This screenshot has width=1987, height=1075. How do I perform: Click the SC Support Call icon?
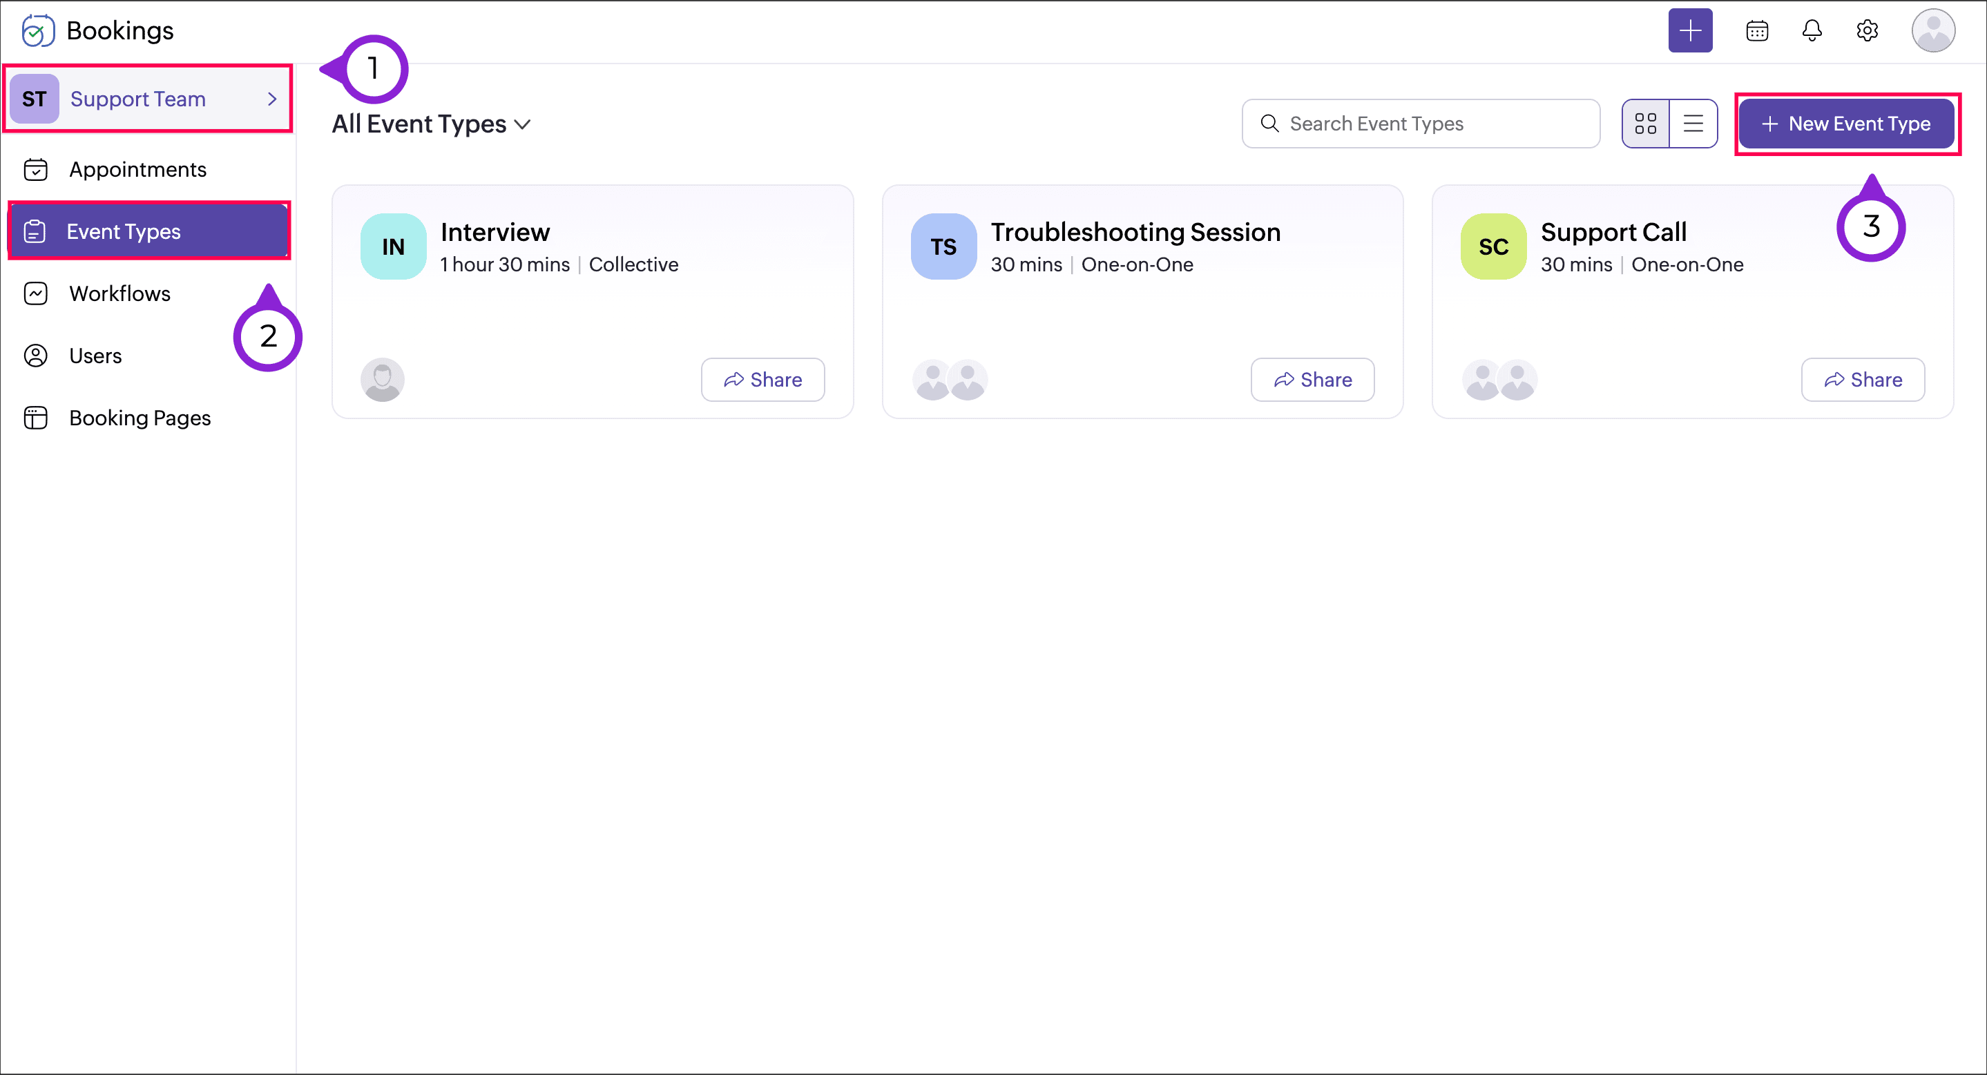coord(1492,246)
